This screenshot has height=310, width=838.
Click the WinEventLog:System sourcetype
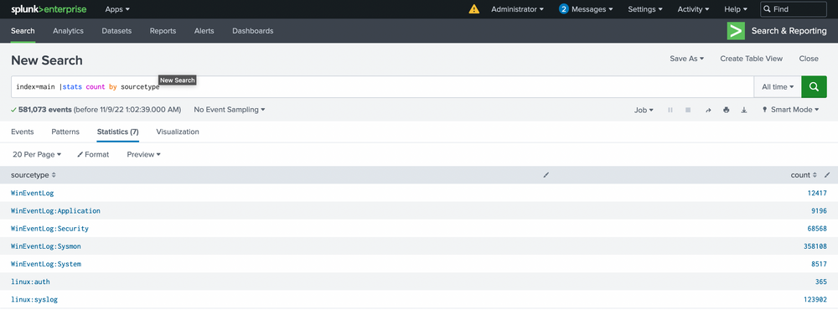46,264
